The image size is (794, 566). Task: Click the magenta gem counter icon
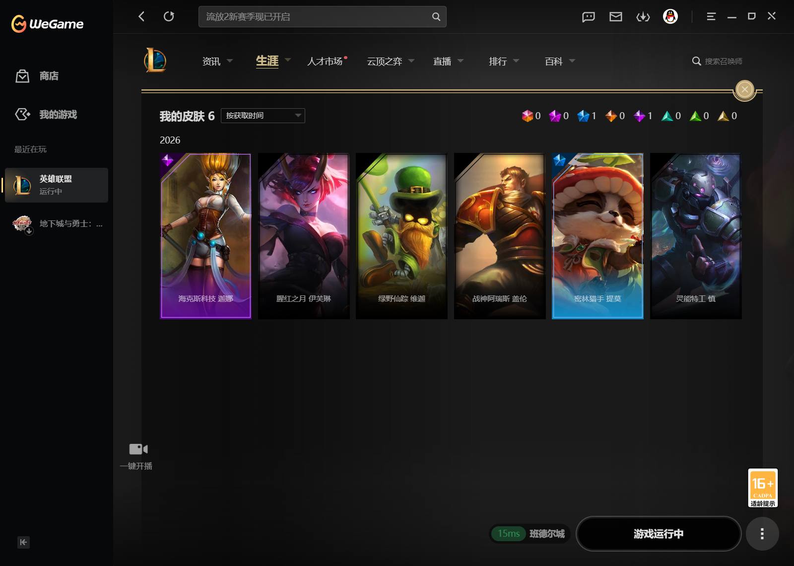coord(555,116)
